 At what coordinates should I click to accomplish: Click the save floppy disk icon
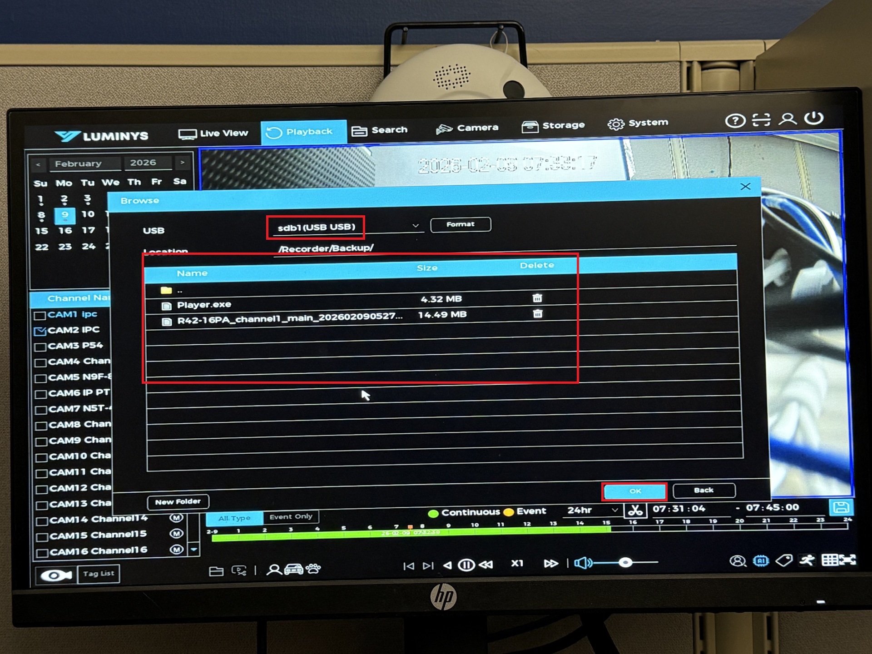[841, 507]
